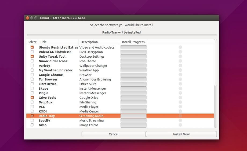Screen dimensions: 247x151
Task: Tick the Google Chrome checkbox
Action: pyautogui.click(x=32, y=75)
